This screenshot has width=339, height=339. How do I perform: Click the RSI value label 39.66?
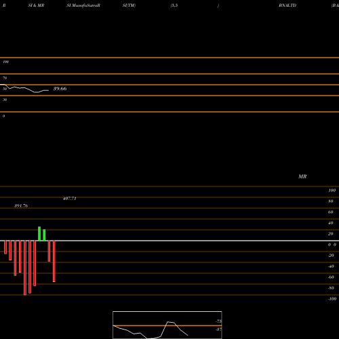pos(60,89)
